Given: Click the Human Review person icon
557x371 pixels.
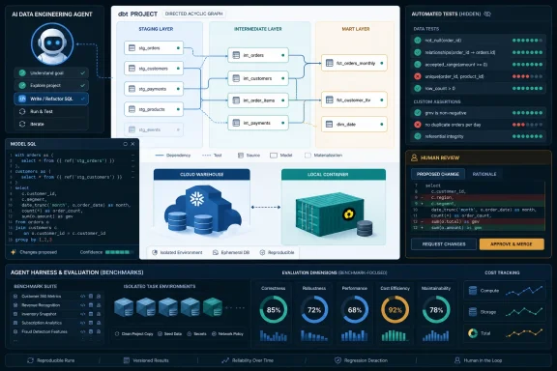Looking at the screenshot, I should point(414,157).
